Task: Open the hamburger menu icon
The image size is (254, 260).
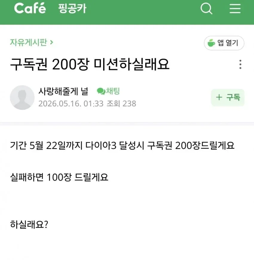Action: 235,8
